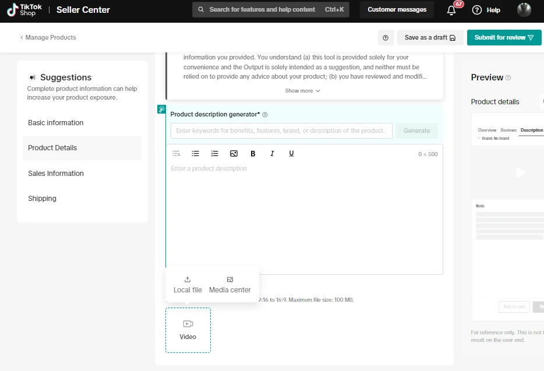Click the TikTok Shop logo

coord(24,10)
